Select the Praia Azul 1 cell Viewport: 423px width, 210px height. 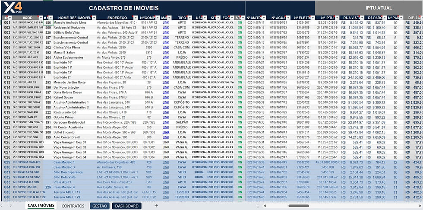(x=74, y=182)
